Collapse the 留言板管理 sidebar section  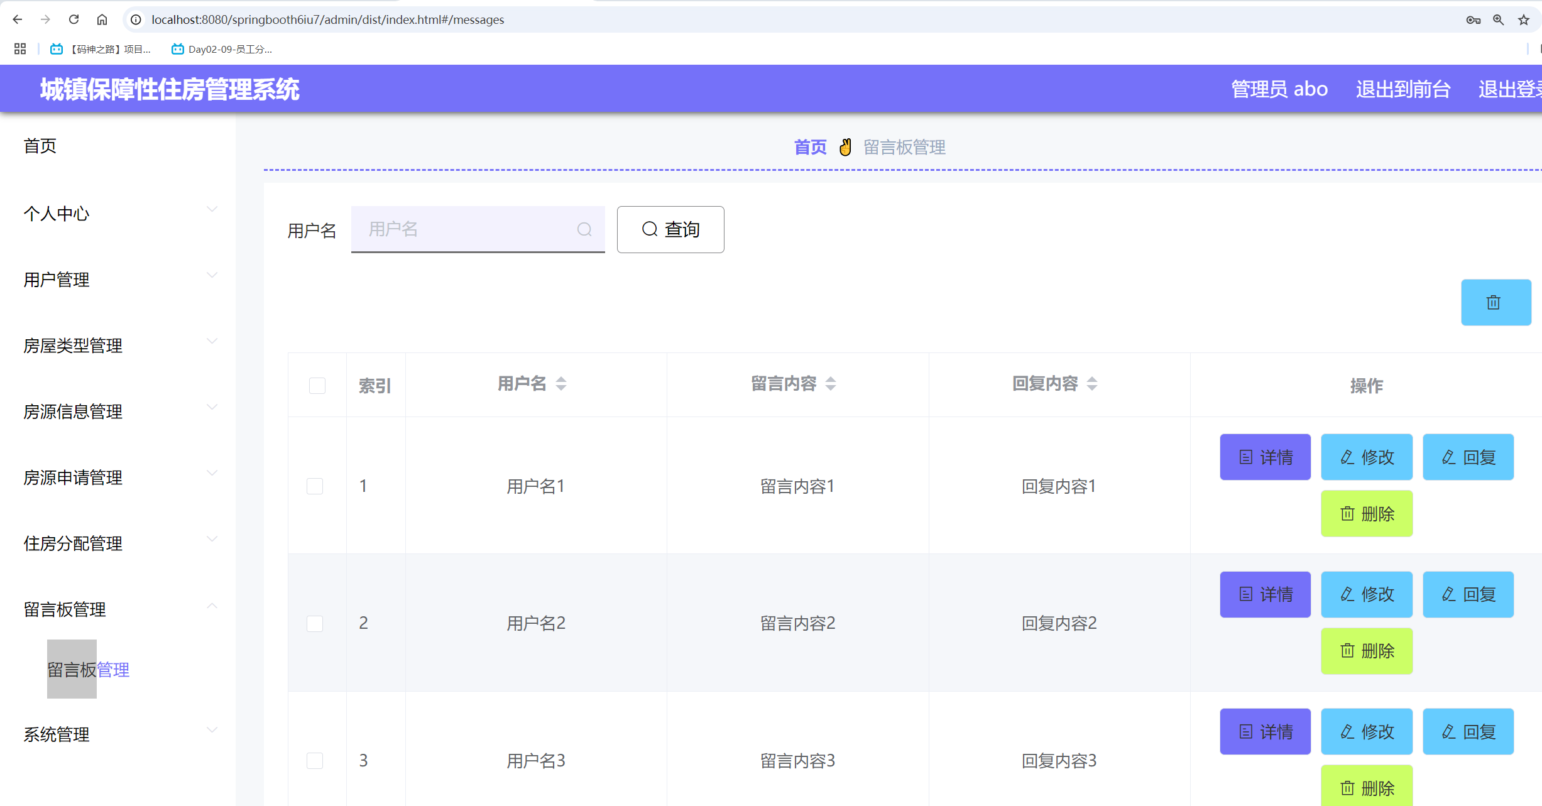pos(65,609)
